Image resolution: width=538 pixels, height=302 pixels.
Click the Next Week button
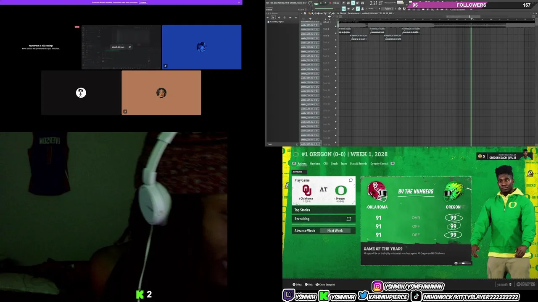335,230
